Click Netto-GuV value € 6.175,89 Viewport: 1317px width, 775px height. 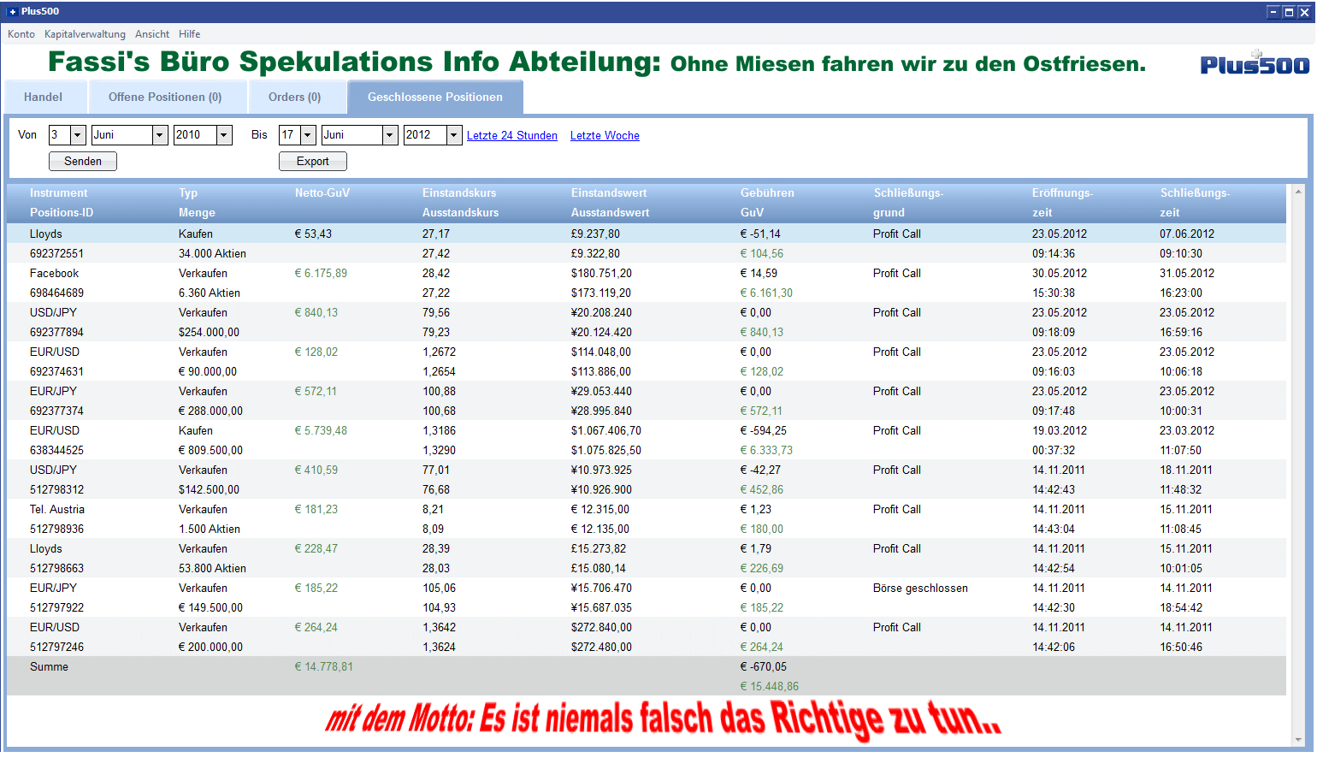coord(321,273)
